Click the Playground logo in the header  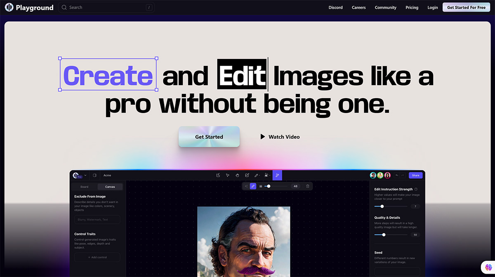coord(29,7)
